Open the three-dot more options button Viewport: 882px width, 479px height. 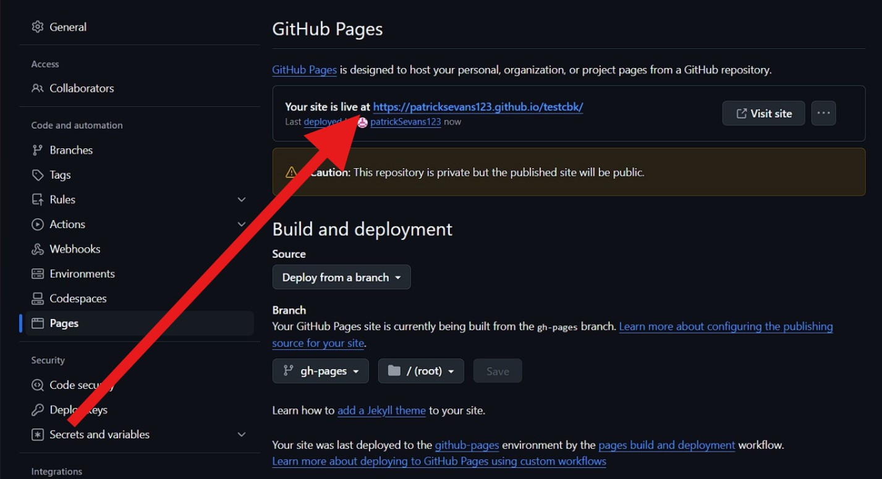pyautogui.click(x=823, y=113)
